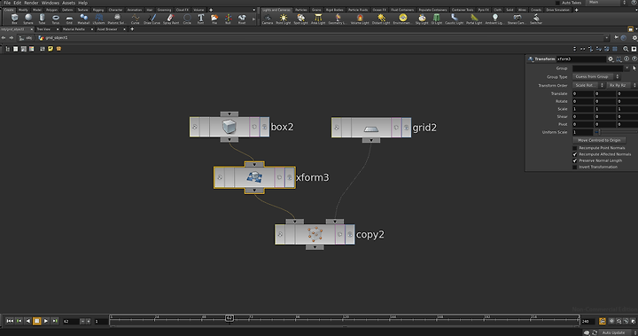
Task: Select the Draw Curve shelf tool
Action: pos(152,19)
